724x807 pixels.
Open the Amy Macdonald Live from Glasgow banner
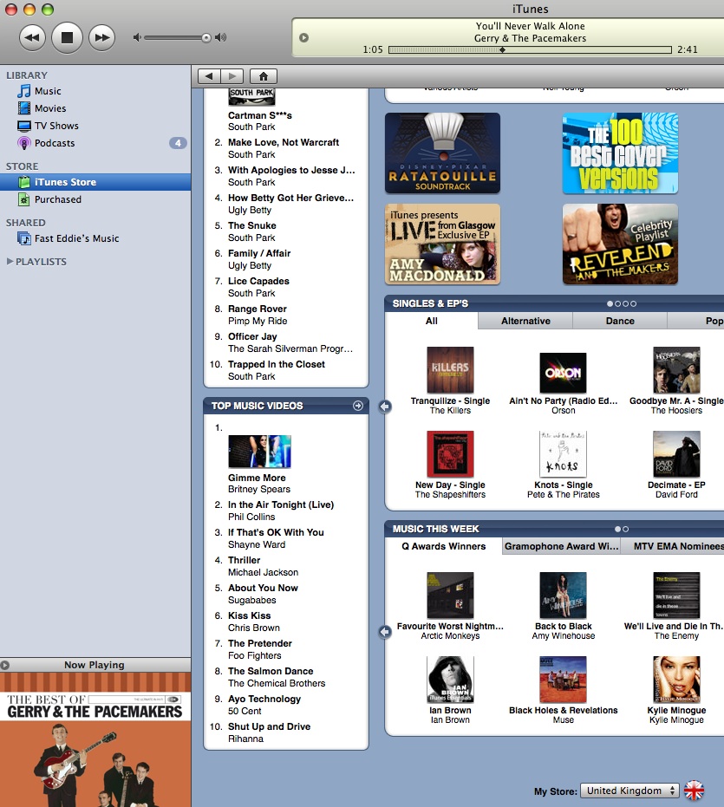(443, 244)
